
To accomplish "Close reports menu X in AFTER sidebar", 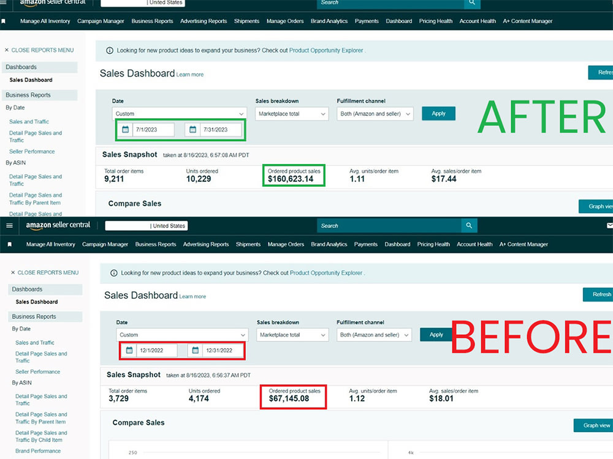I will 7,50.
